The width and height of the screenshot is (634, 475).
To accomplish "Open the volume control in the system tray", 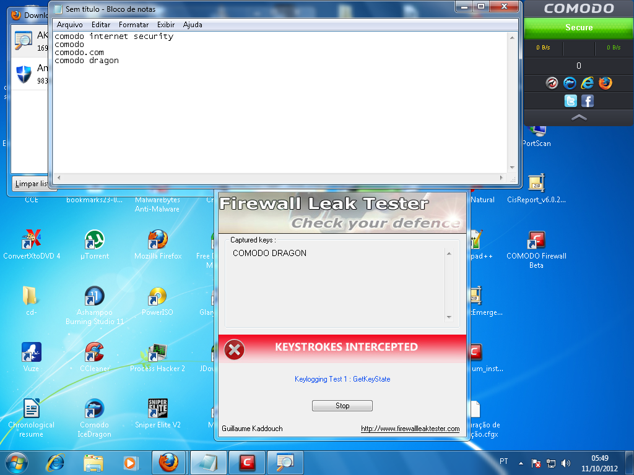I will tap(566, 463).
